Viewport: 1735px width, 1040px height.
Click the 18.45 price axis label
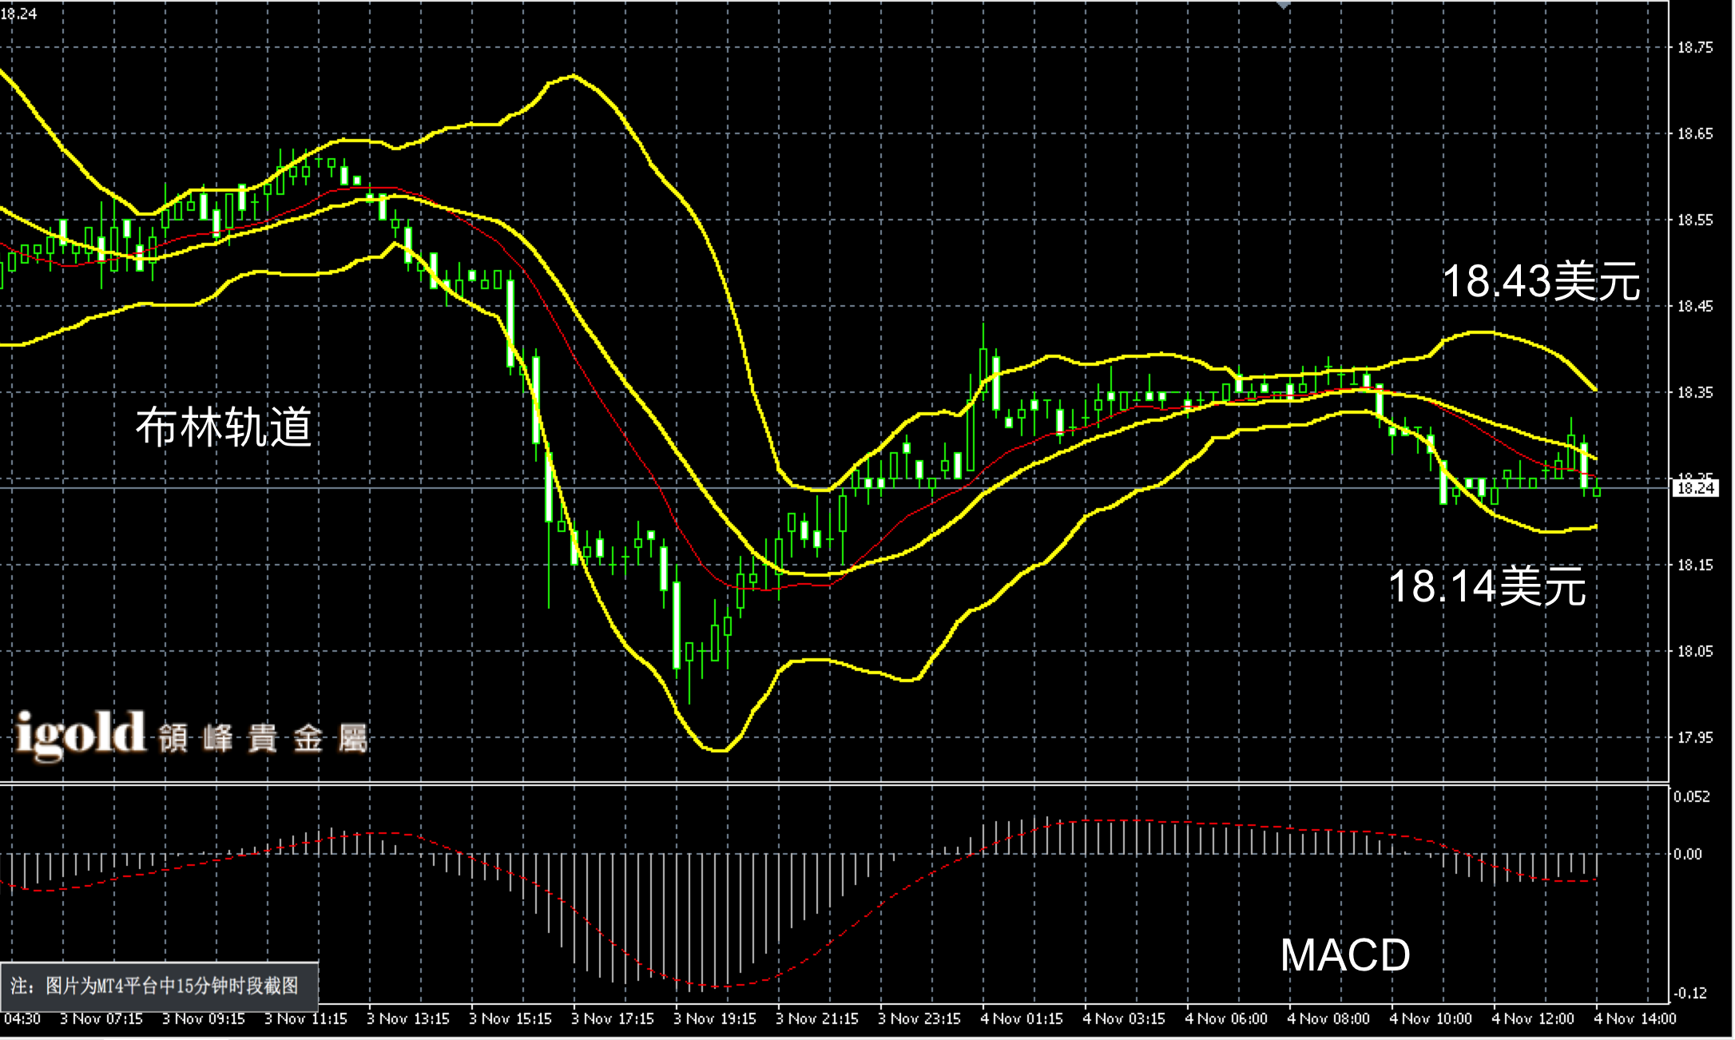[1695, 307]
